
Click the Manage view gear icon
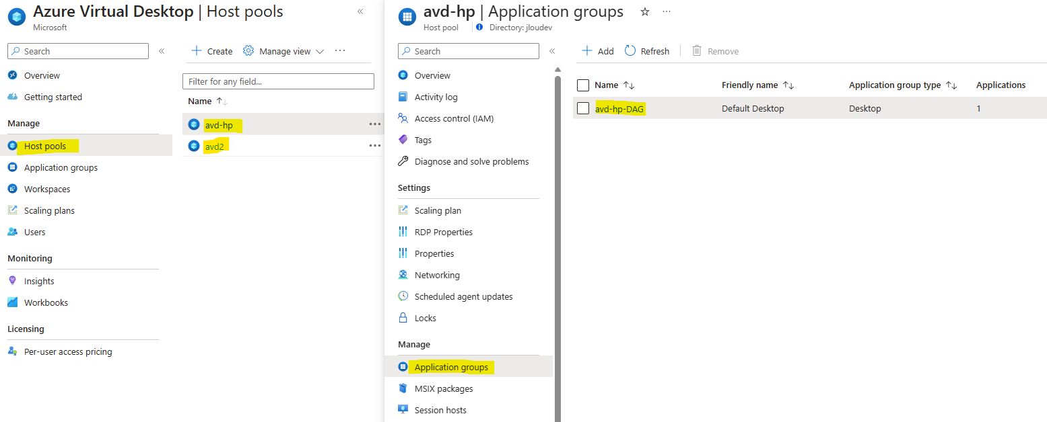(248, 51)
